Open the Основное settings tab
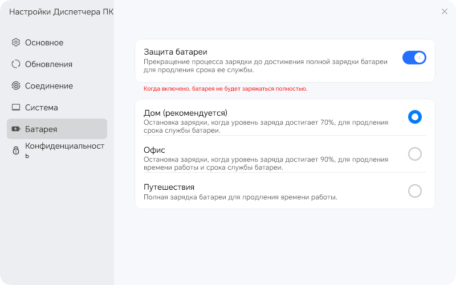Screen dimensions: 456x285 (44, 43)
